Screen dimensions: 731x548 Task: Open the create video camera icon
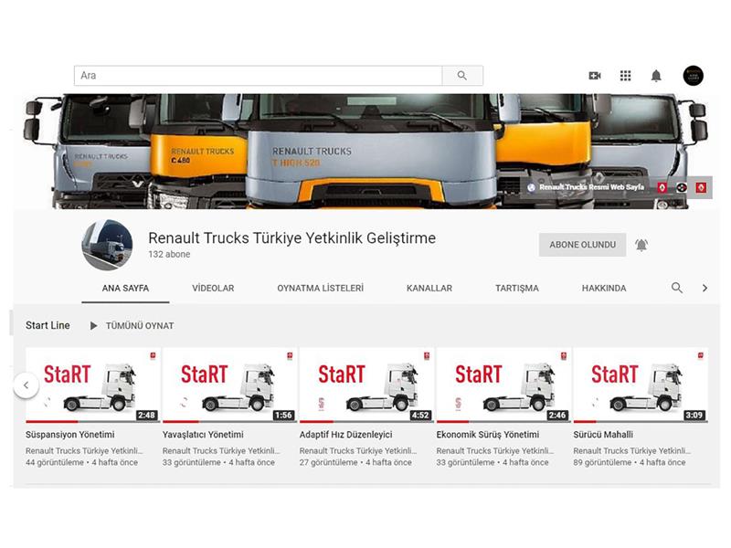595,76
